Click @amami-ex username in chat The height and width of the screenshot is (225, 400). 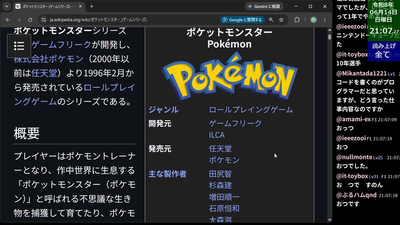(353, 119)
